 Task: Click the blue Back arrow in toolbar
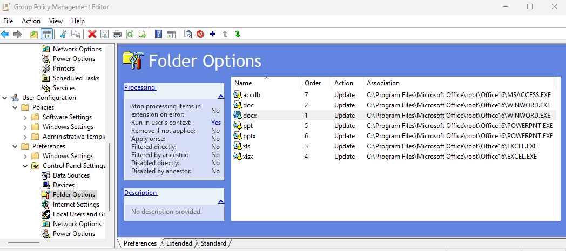point(5,34)
